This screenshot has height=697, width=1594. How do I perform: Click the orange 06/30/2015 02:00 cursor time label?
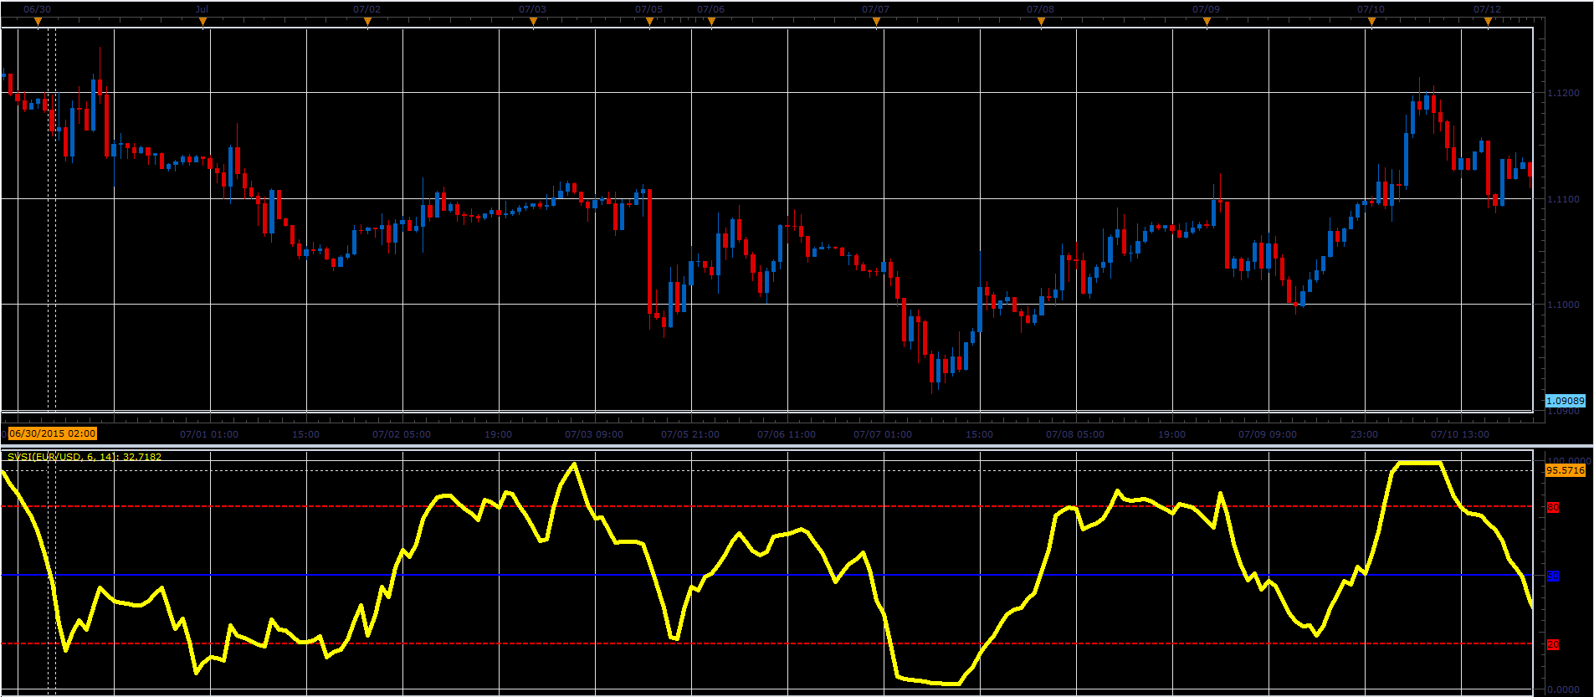coord(52,433)
